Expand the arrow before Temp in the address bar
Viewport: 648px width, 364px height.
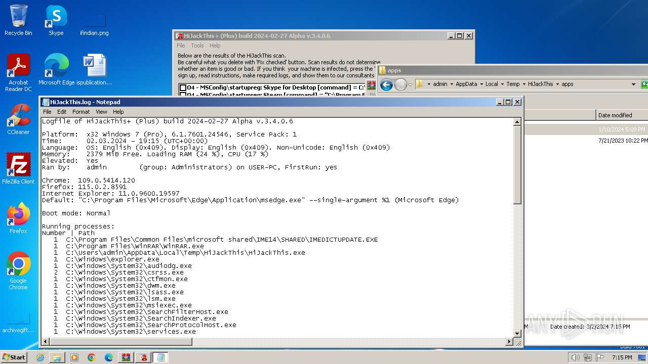click(x=503, y=84)
